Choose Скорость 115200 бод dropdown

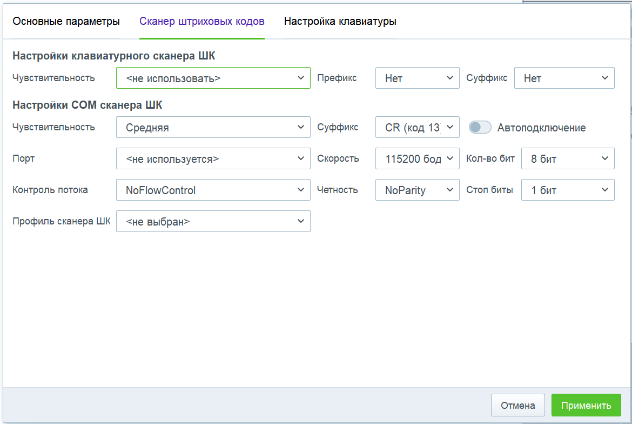[x=417, y=158]
